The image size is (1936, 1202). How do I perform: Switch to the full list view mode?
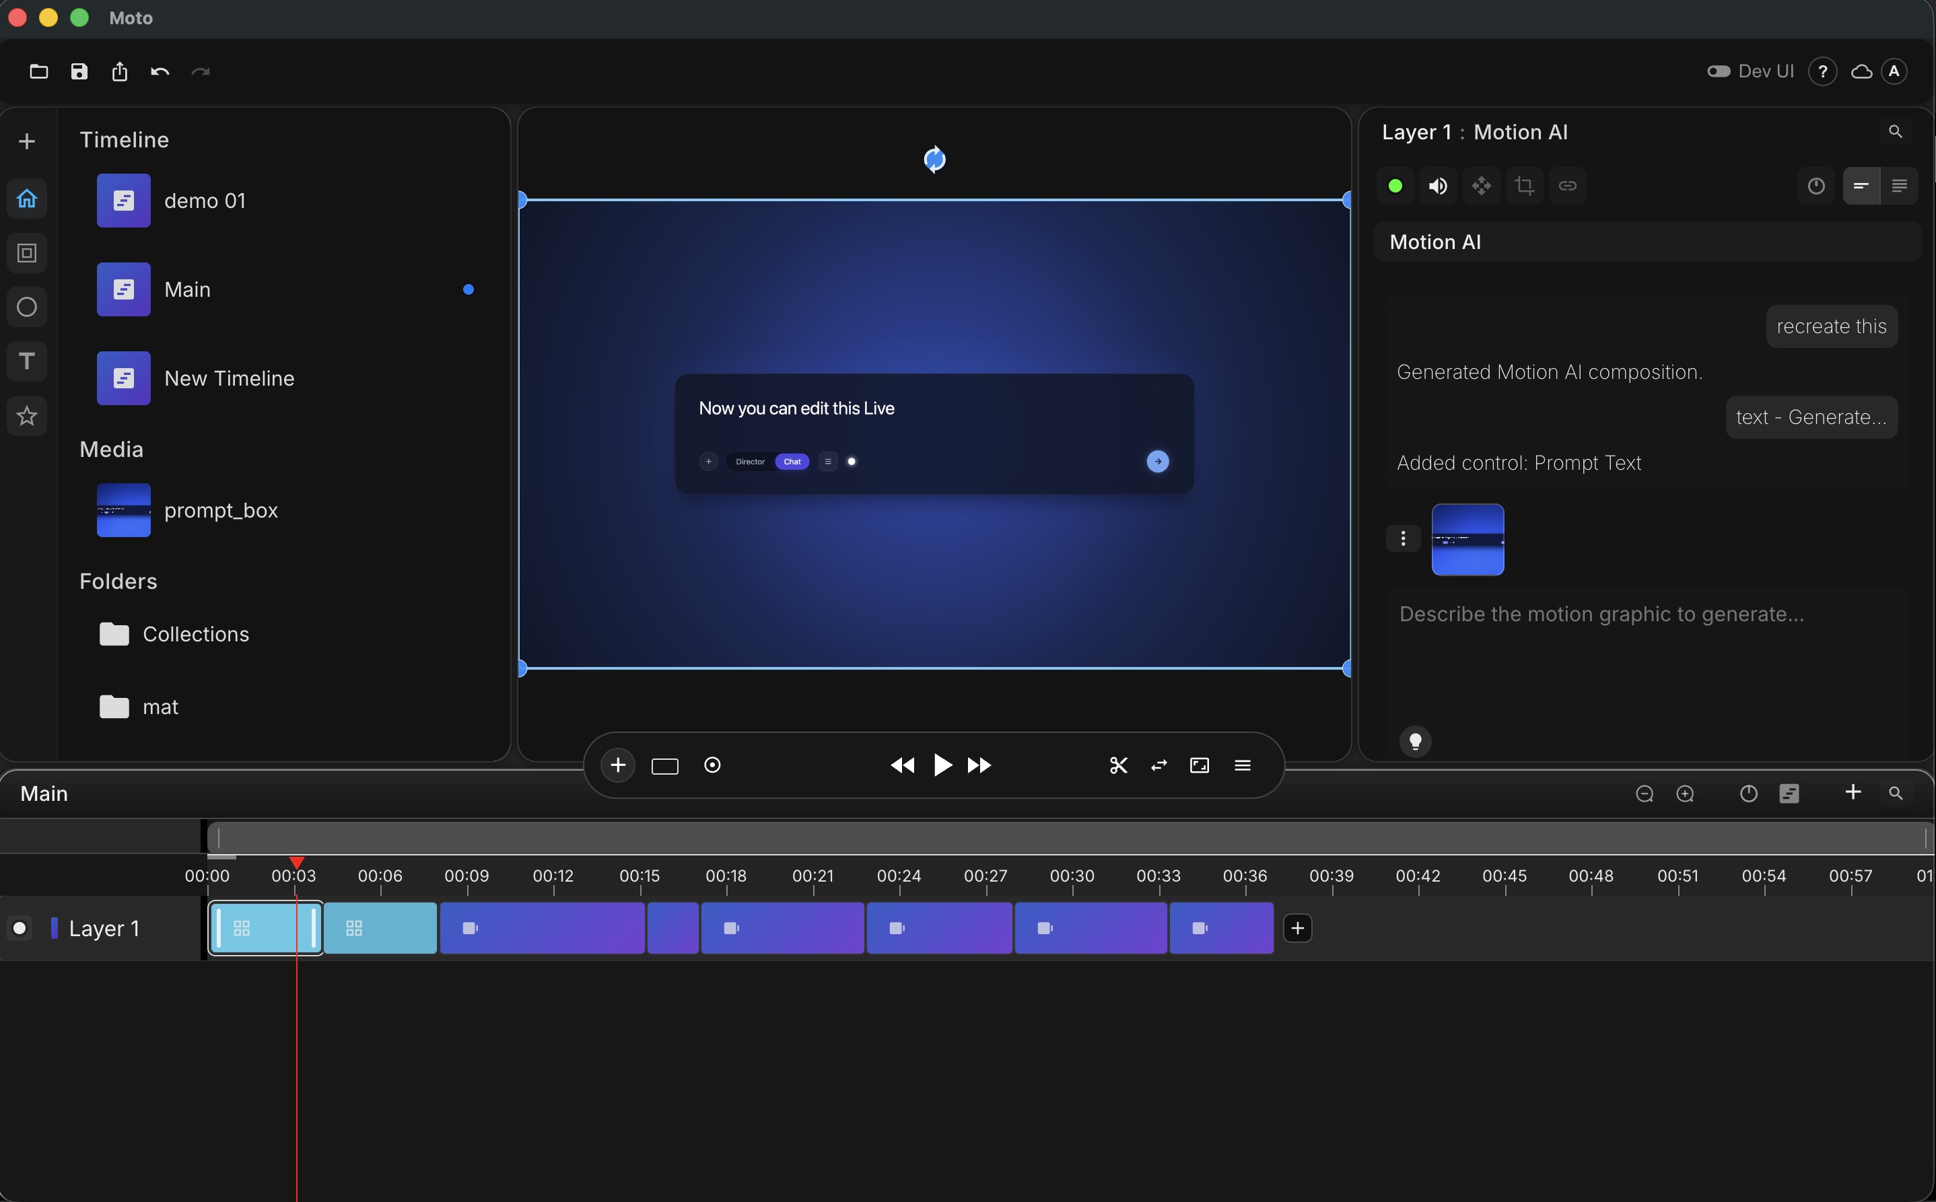[x=1900, y=186]
